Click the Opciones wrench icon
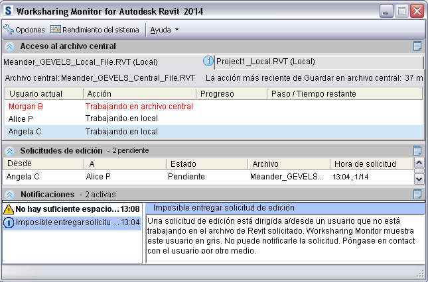This screenshot has width=428, height=282. point(9,29)
